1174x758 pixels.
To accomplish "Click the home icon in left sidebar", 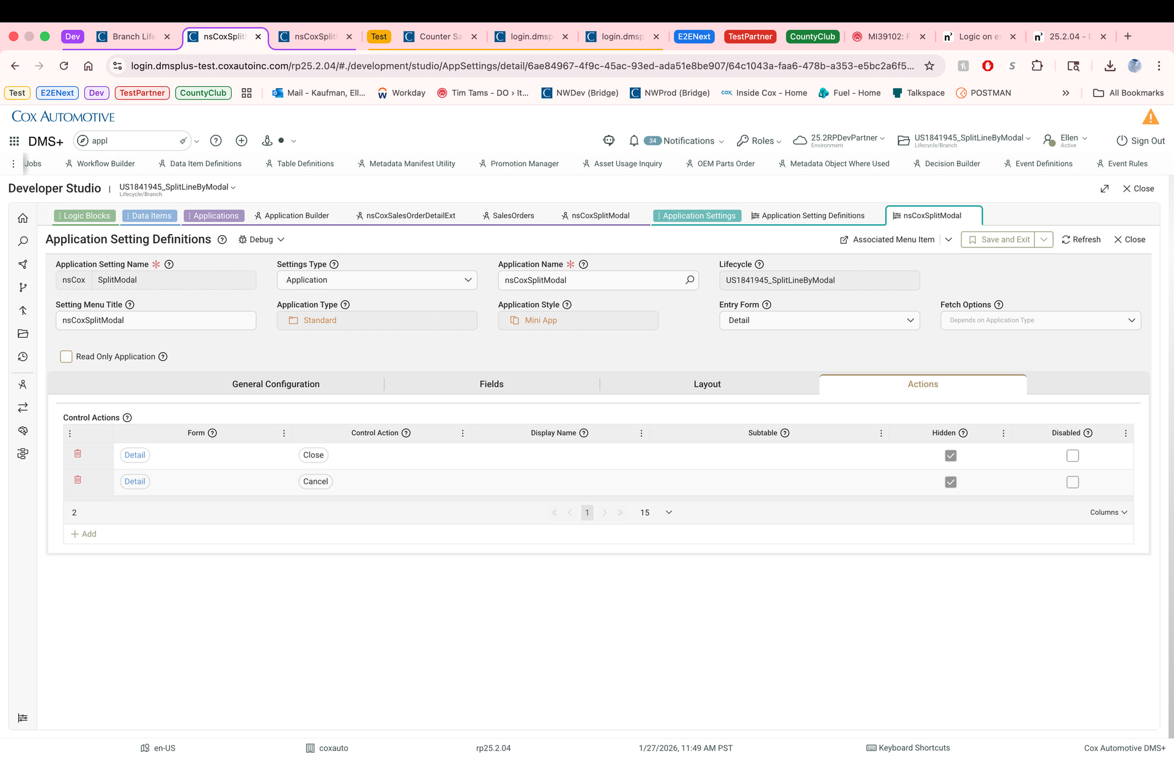I will pyautogui.click(x=23, y=218).
